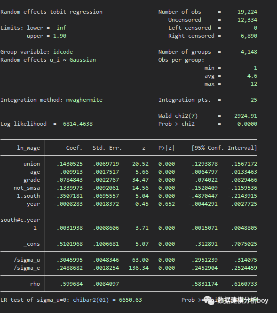Viewport: 277px width, 313px height.
Task: Click rho estimate .599684
Action: 71,284
